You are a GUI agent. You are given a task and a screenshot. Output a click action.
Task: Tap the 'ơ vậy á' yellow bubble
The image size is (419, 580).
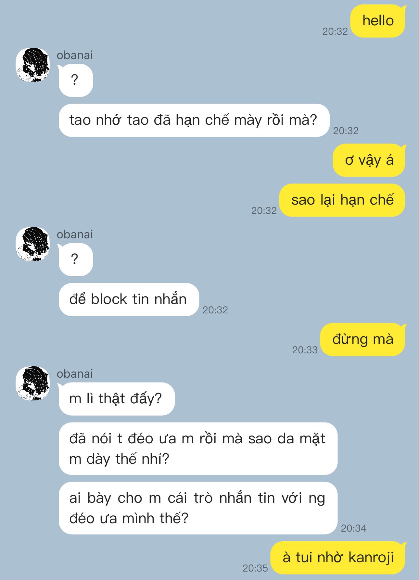pyautogui.click(x=369, y=160)
